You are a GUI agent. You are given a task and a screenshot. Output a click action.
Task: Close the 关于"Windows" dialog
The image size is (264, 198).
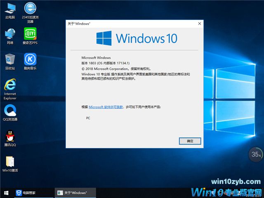pyautogui.click(x=200, y=24)
